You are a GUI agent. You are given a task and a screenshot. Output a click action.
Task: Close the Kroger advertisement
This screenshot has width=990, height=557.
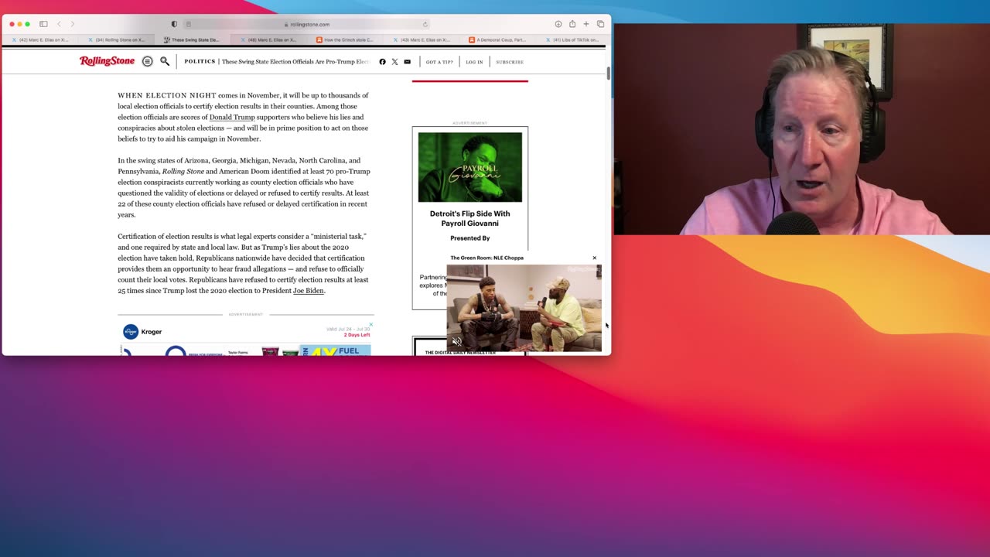coord(370,324)
